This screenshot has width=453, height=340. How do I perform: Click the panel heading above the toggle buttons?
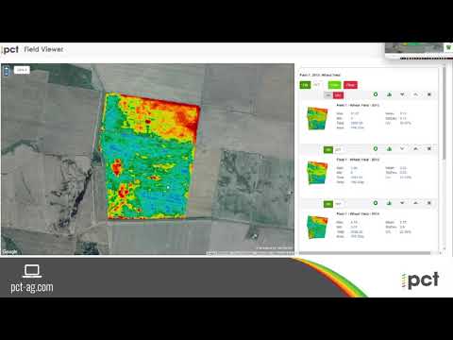tap(320, 75)
